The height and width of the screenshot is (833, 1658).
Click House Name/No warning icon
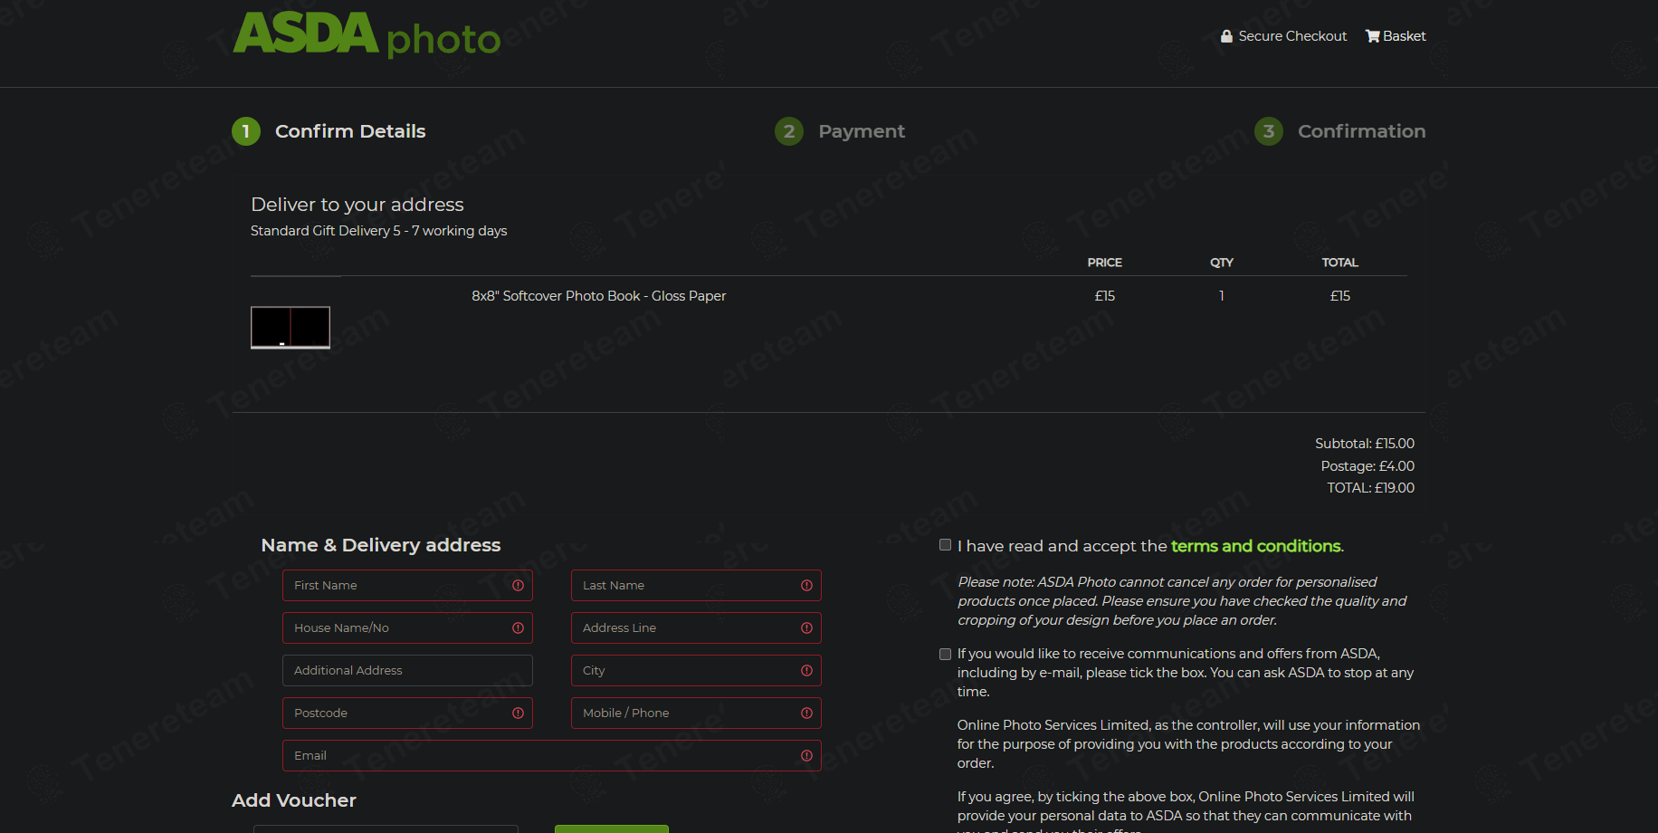click(518, 628)
